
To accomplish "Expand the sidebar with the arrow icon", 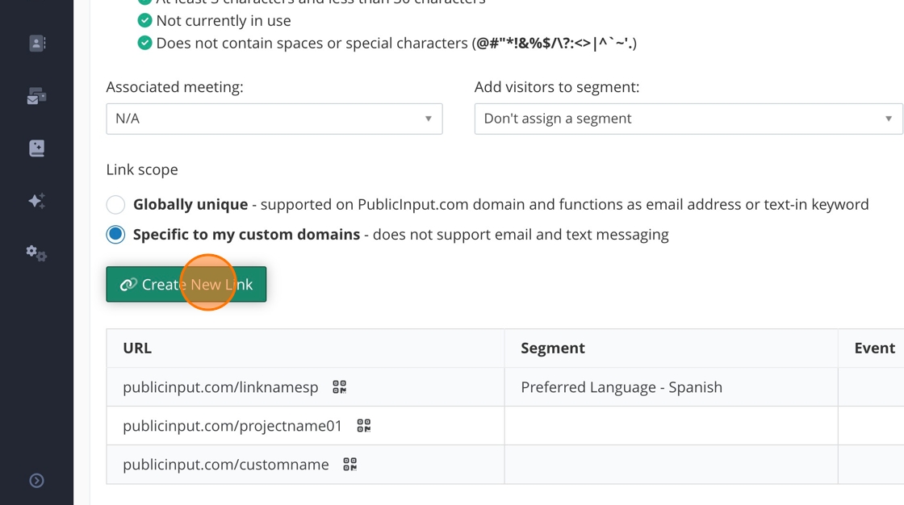I will (x=37, y=481).
